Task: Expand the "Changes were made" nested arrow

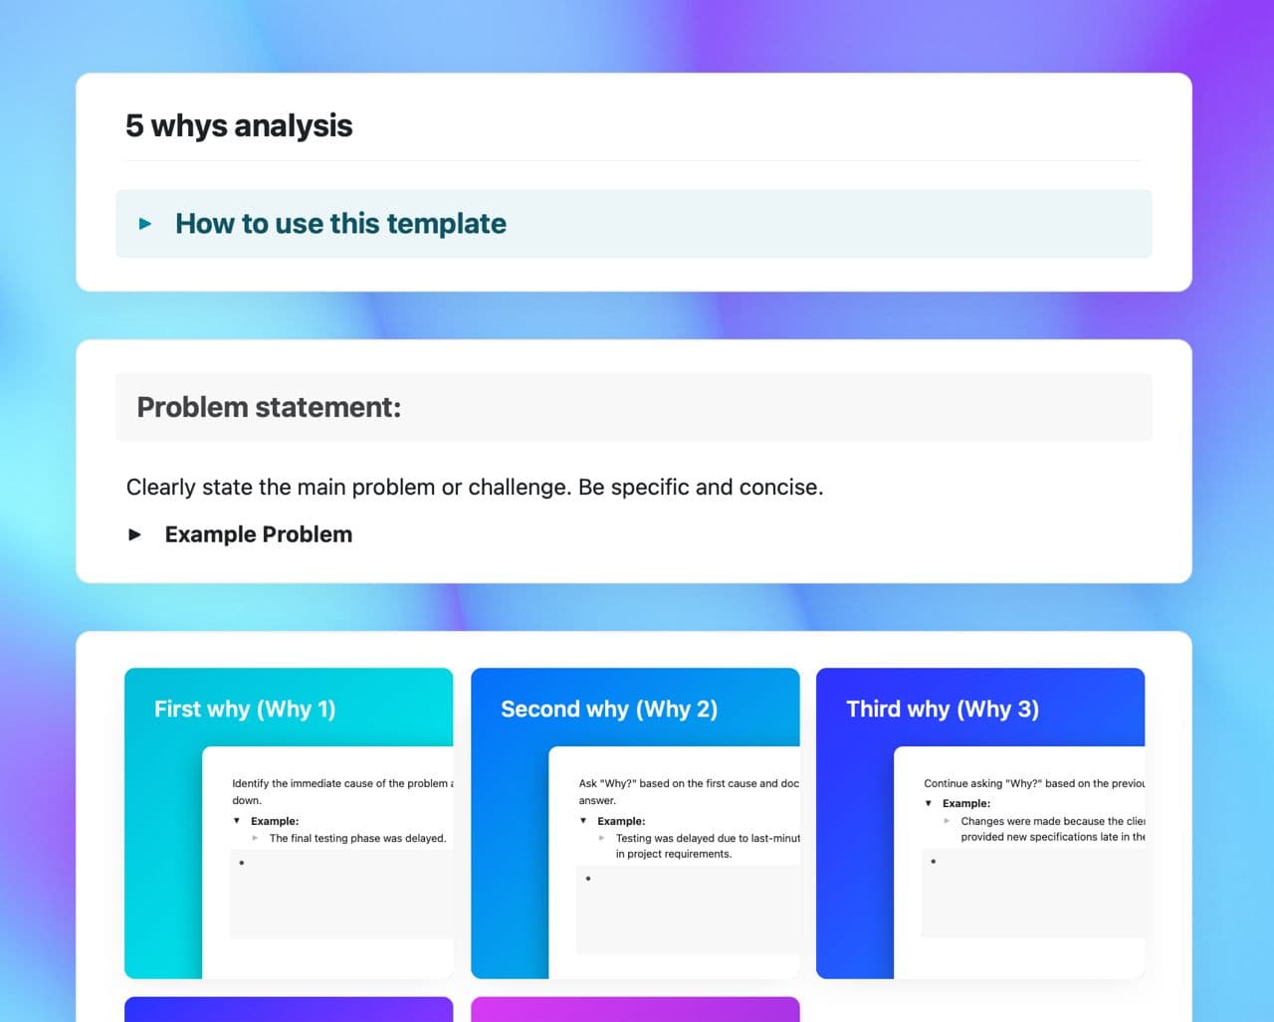Action: [x=947, y=821]
